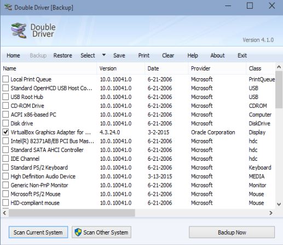Click the Version 4.1.0 label
The height and width of the screenshot is (245, 283).
pyautogui.click(x=258, y=40)
